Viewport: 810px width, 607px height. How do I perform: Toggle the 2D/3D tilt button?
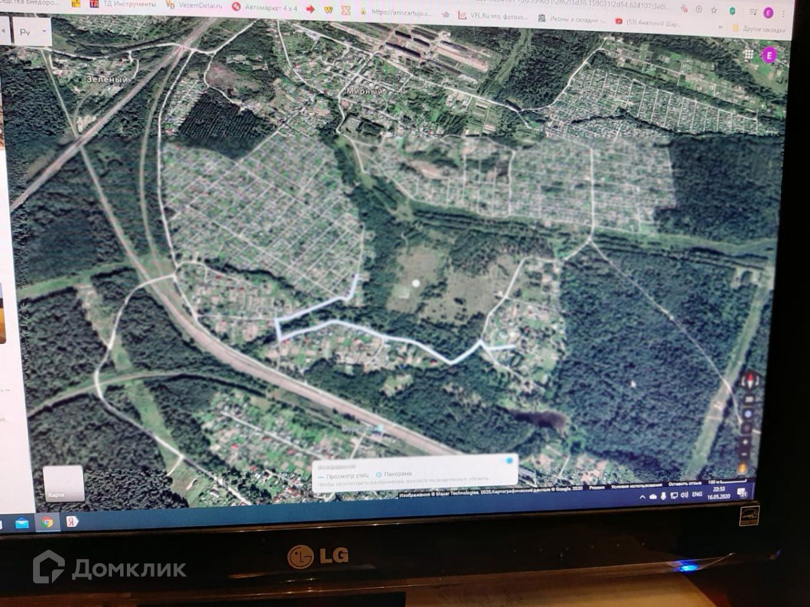pyautogui.click(x=749, y=399)
